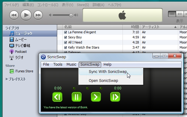Select the song title Sexy Boy

75,37
